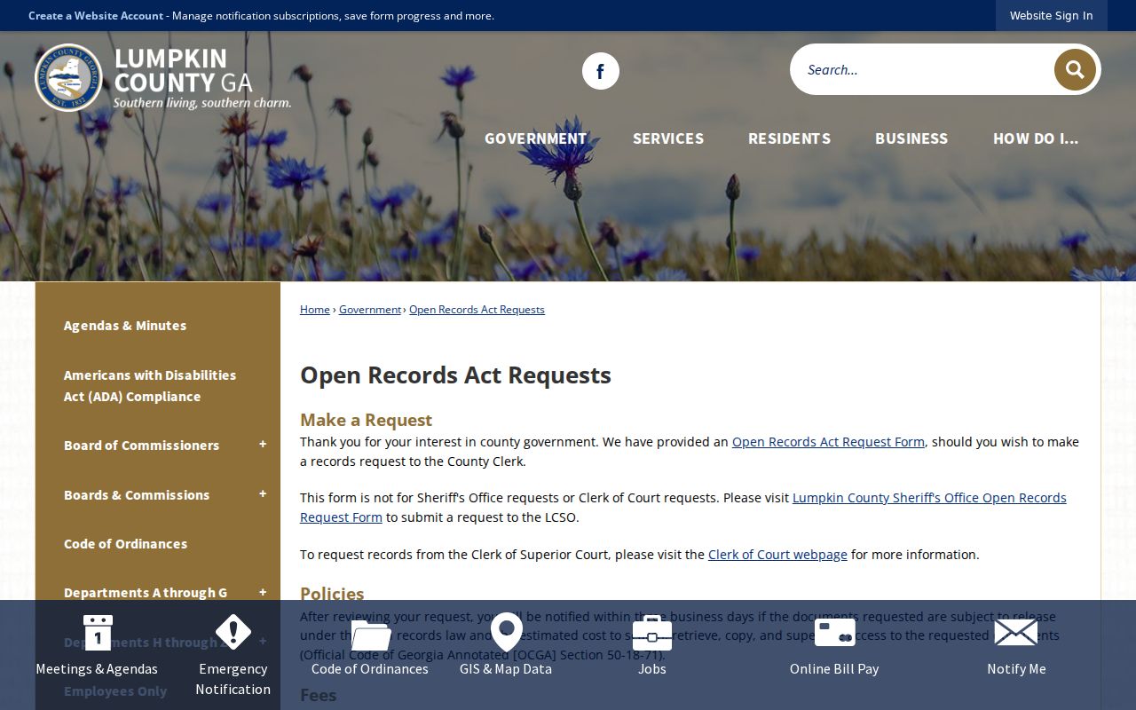Click the Website Sign In button

pyautogui.click(x=1052, y=15)
